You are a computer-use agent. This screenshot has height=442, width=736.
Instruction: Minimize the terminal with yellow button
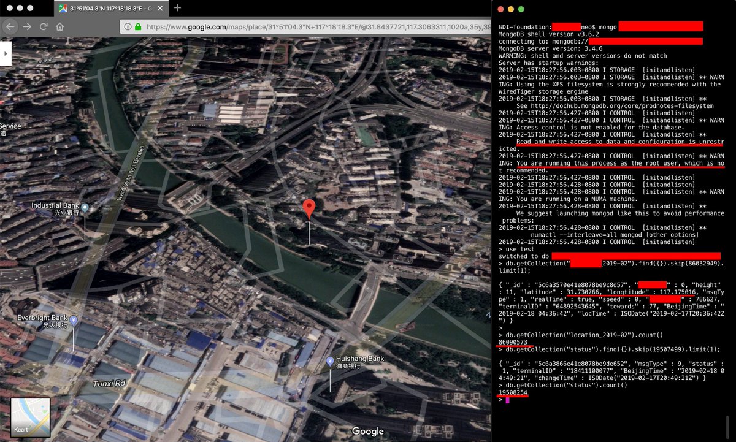(511, 9)
